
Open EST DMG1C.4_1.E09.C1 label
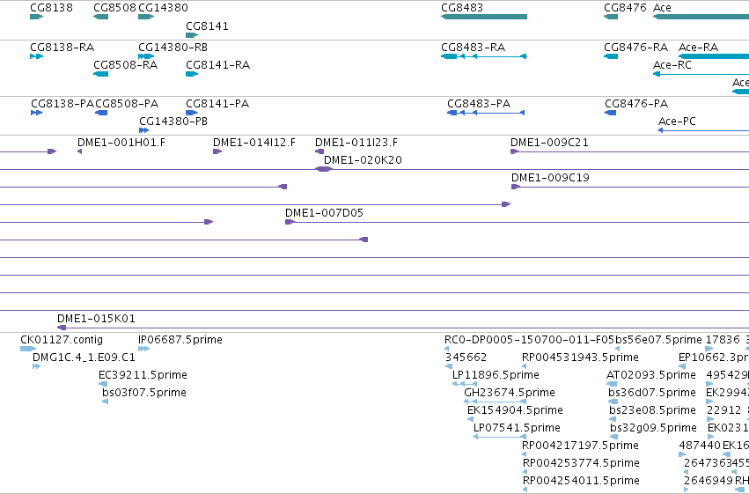(x=84, y=358)
